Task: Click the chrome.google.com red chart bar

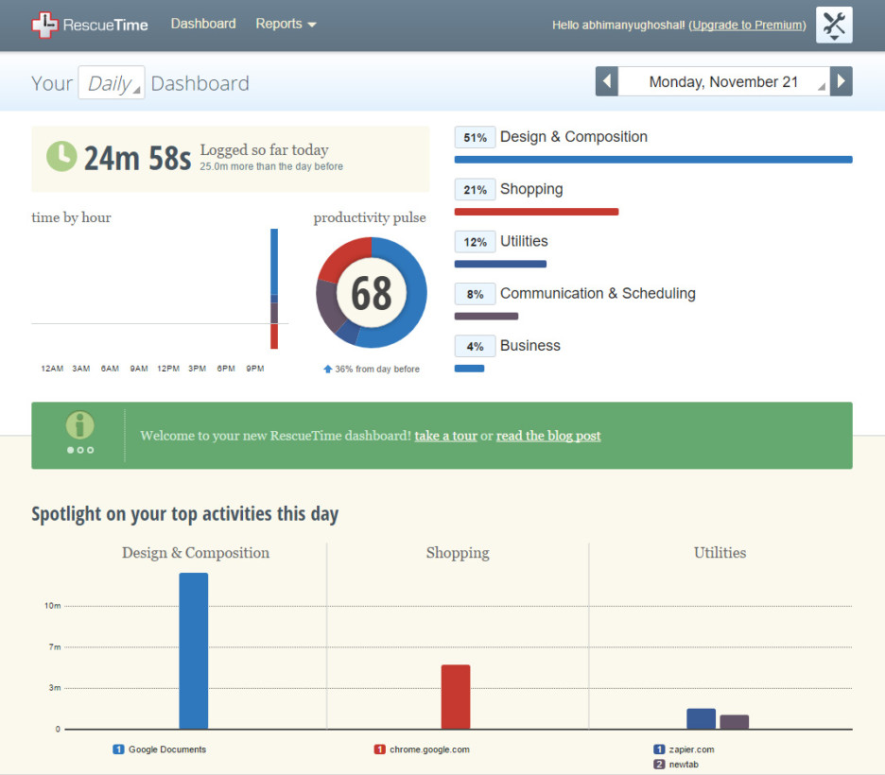Action: [x=456, y=697]
